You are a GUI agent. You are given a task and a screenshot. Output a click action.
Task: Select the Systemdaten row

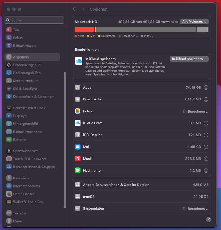(142, 209)
